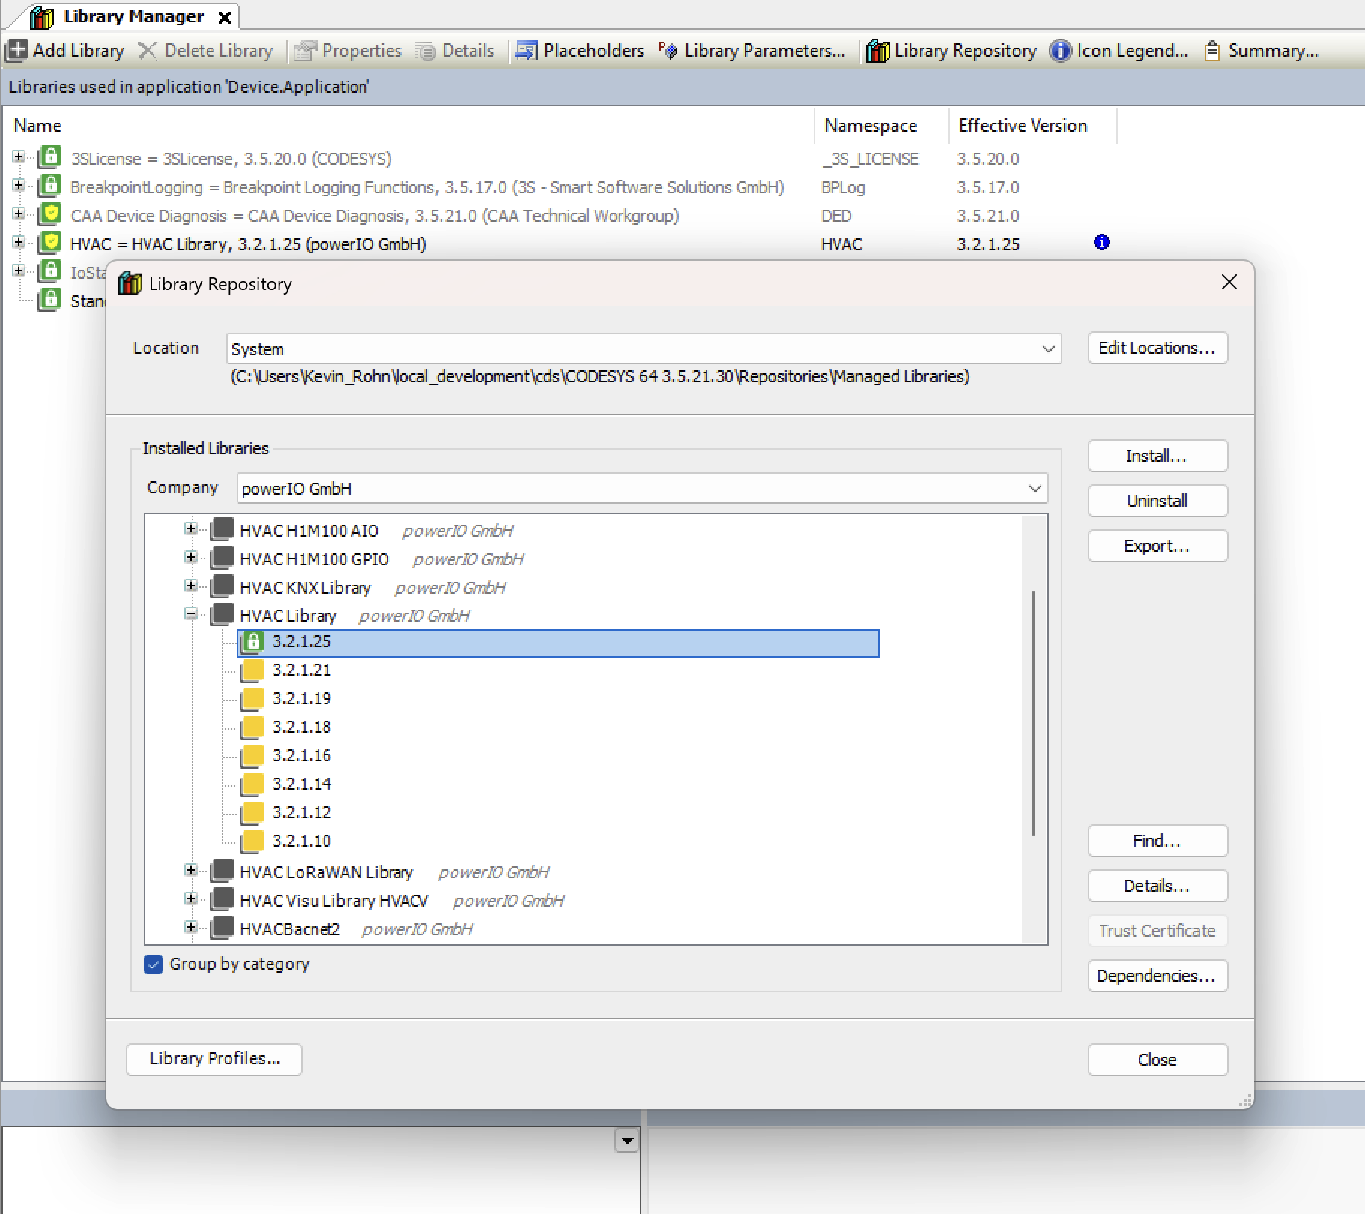This screenshot has width=1365, height=1214.
Task: Expand the HVAC KNX Library node
Action: (x=191, y=586)
